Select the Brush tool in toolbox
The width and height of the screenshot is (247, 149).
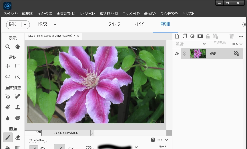[x=8, y=137]
